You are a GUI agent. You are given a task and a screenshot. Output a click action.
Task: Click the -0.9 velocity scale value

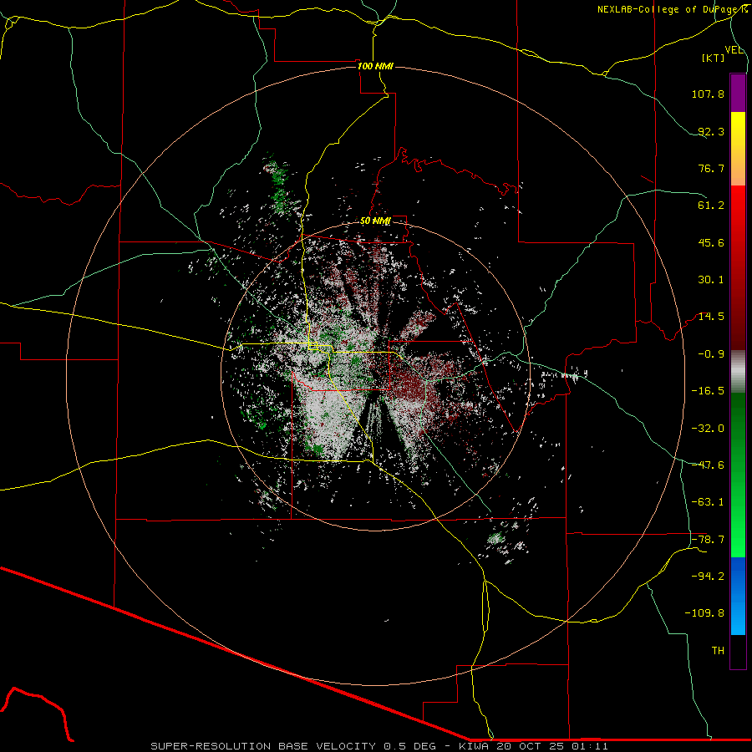point(711,354)
